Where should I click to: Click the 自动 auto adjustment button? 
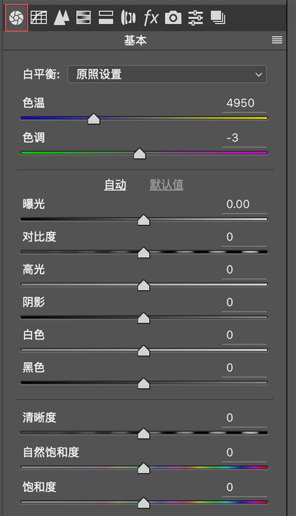point(115,184)
